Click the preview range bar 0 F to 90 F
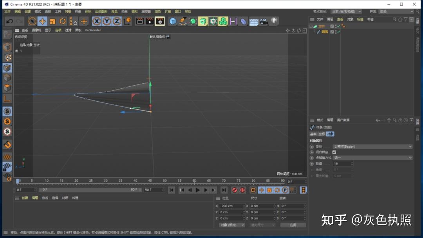This screenshot has height=238, width=423. pyautogui.click(x=90, y=190)
